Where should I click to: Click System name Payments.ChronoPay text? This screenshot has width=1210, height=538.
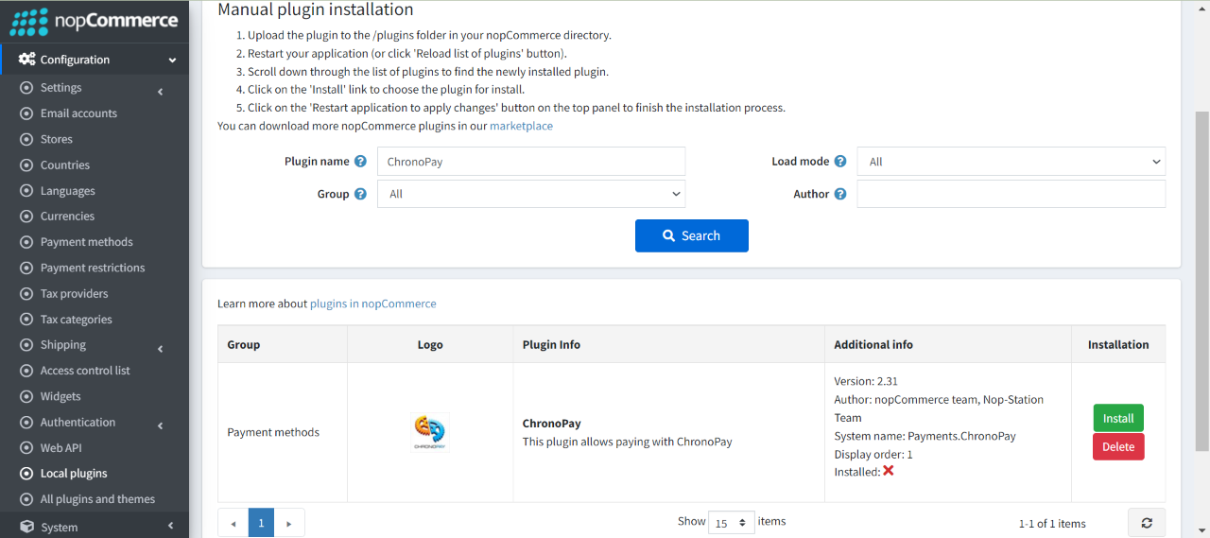click(x=925, y=436)
